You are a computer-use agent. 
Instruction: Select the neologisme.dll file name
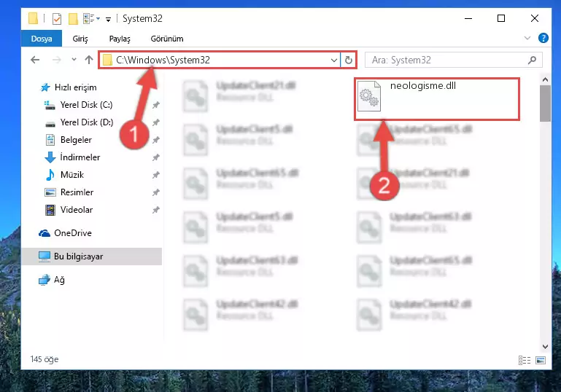coord(423,86)
